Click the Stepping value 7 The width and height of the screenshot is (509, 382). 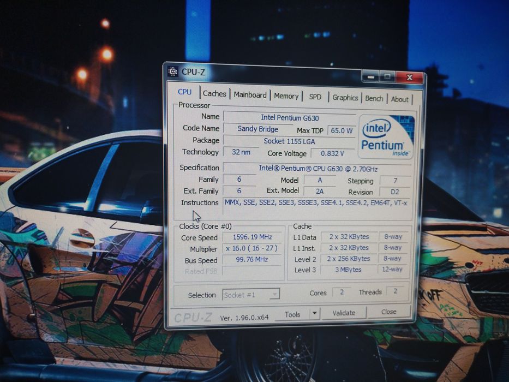click(395, 181)
